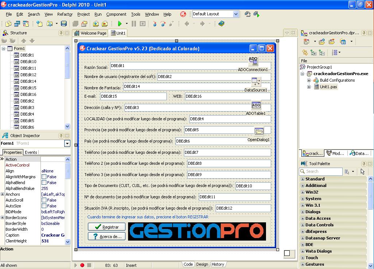
Task: Select crackeadorGestionPro.exe project node
Action: (x=340, y=74)
